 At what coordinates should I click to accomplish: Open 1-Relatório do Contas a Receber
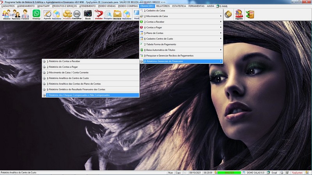click(x=90, y=61)
